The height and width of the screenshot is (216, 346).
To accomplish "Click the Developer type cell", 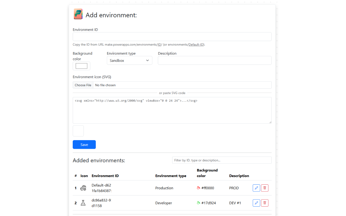I will coord(164,203).
